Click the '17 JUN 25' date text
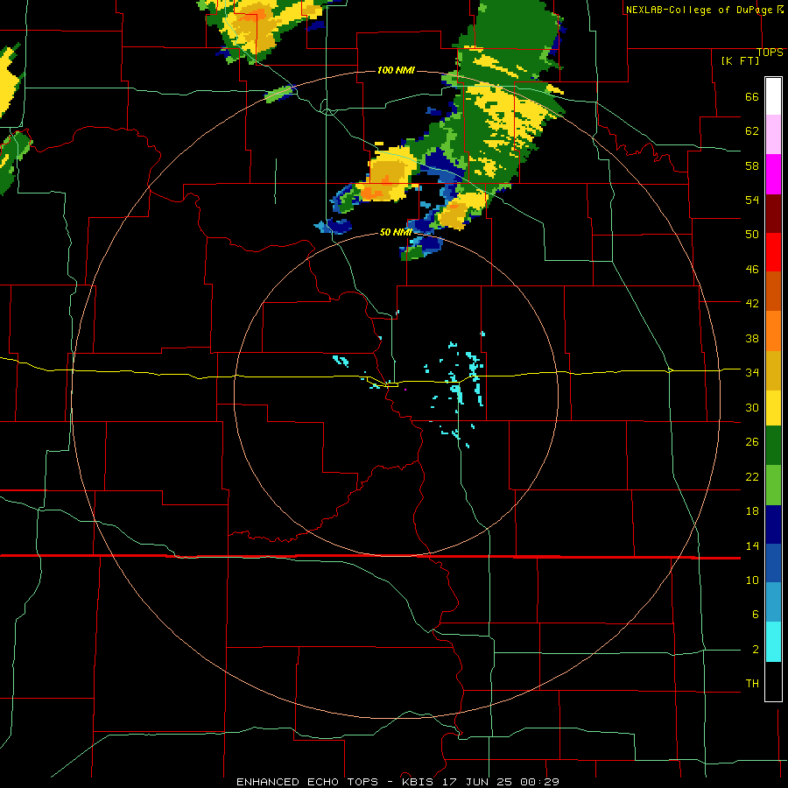This screenshot has width=788, height=788. (479, 782)
